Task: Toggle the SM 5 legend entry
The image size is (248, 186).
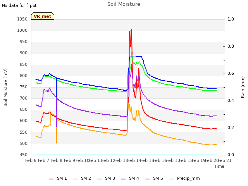Action: [x=154, y=179]
